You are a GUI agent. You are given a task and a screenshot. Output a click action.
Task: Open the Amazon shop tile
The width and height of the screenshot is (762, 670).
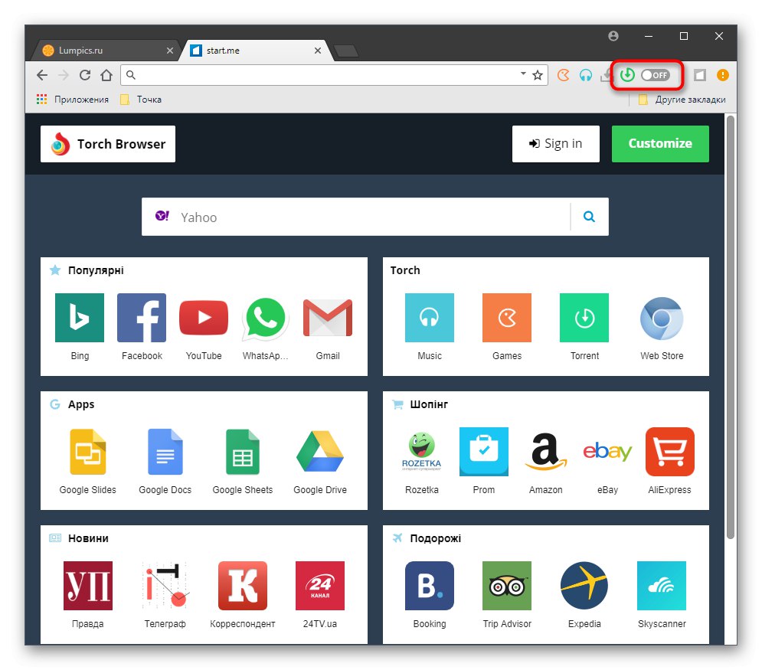(x=546, y=452)
